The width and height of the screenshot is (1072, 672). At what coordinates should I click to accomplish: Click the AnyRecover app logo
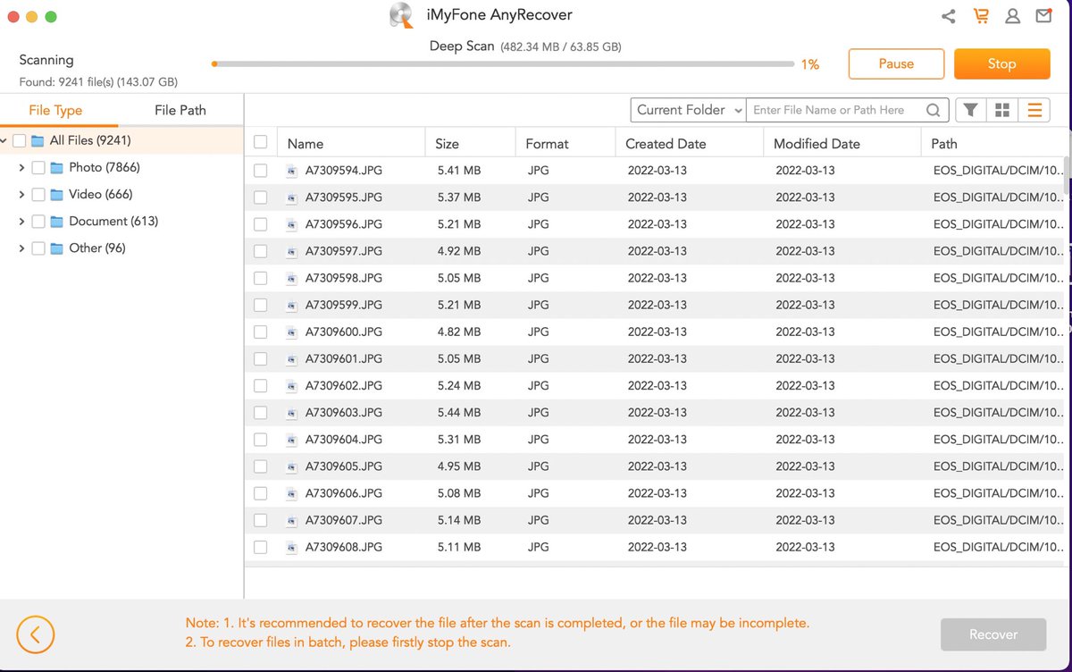click(401, 15)
